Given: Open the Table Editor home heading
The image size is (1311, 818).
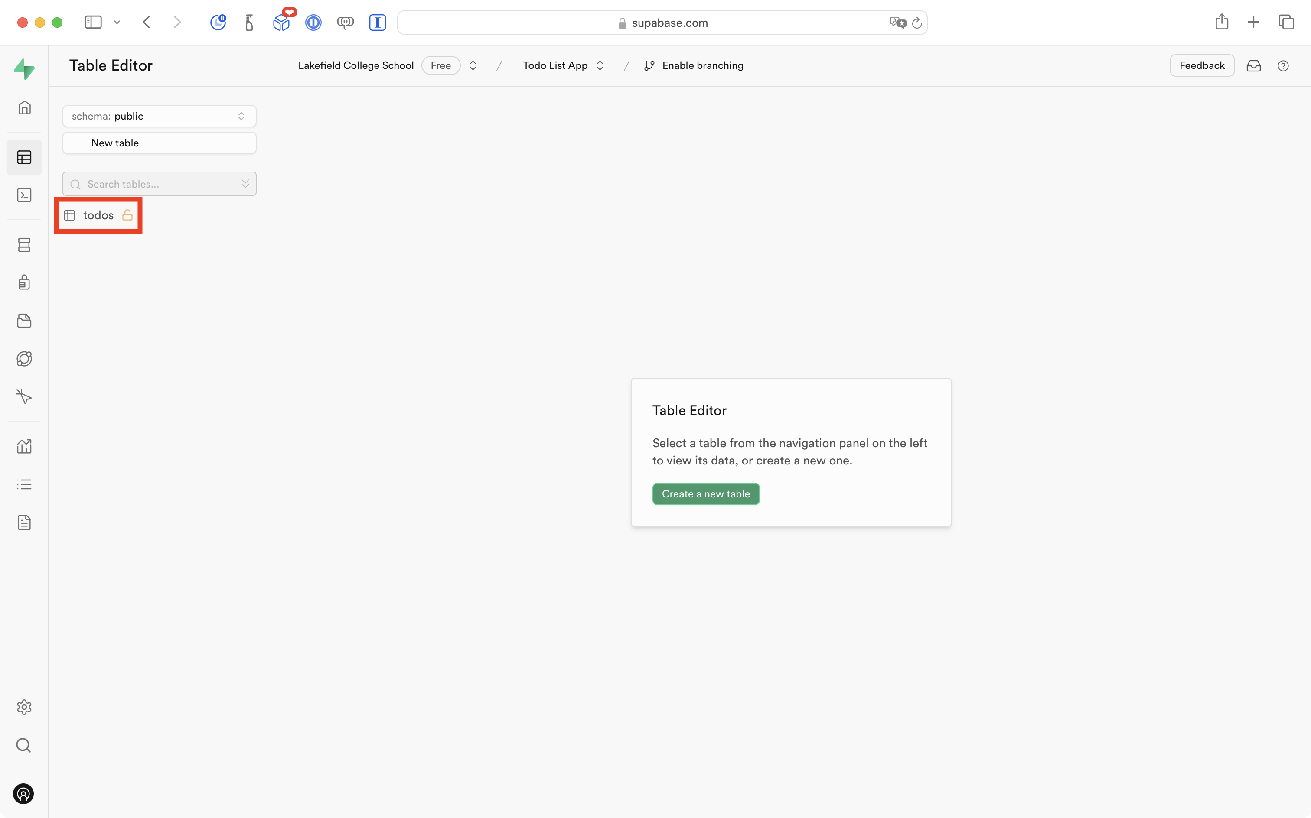Looking at the screenshot, I should 111,65.
